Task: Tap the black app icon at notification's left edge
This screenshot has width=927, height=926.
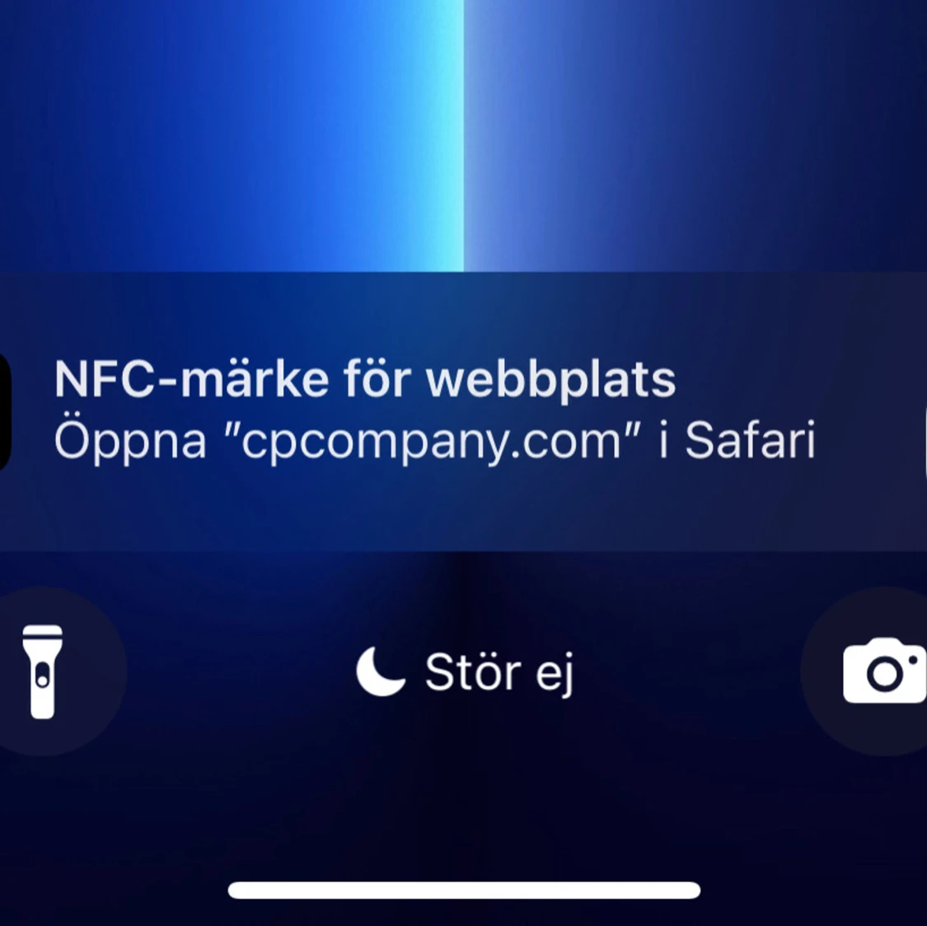Action: pyautogui.click(x=5, y=412)
